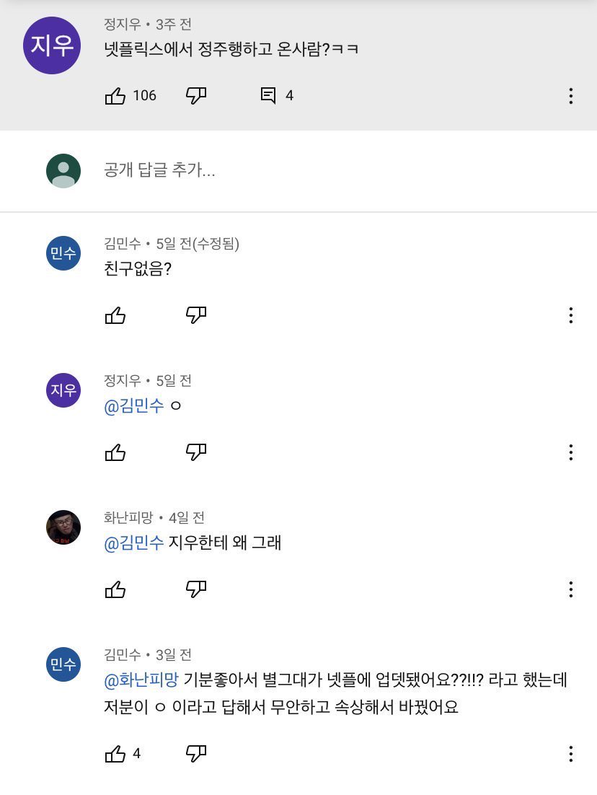Like 김민수's reply with 4 likes

[x=115, y=754]
